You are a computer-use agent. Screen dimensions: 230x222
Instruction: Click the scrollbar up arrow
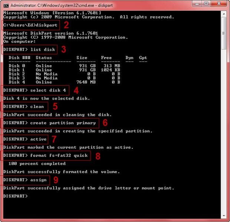coord(224,14)
